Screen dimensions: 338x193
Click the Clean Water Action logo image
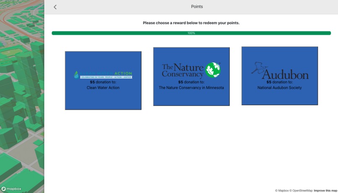click(x=103, y=75)
